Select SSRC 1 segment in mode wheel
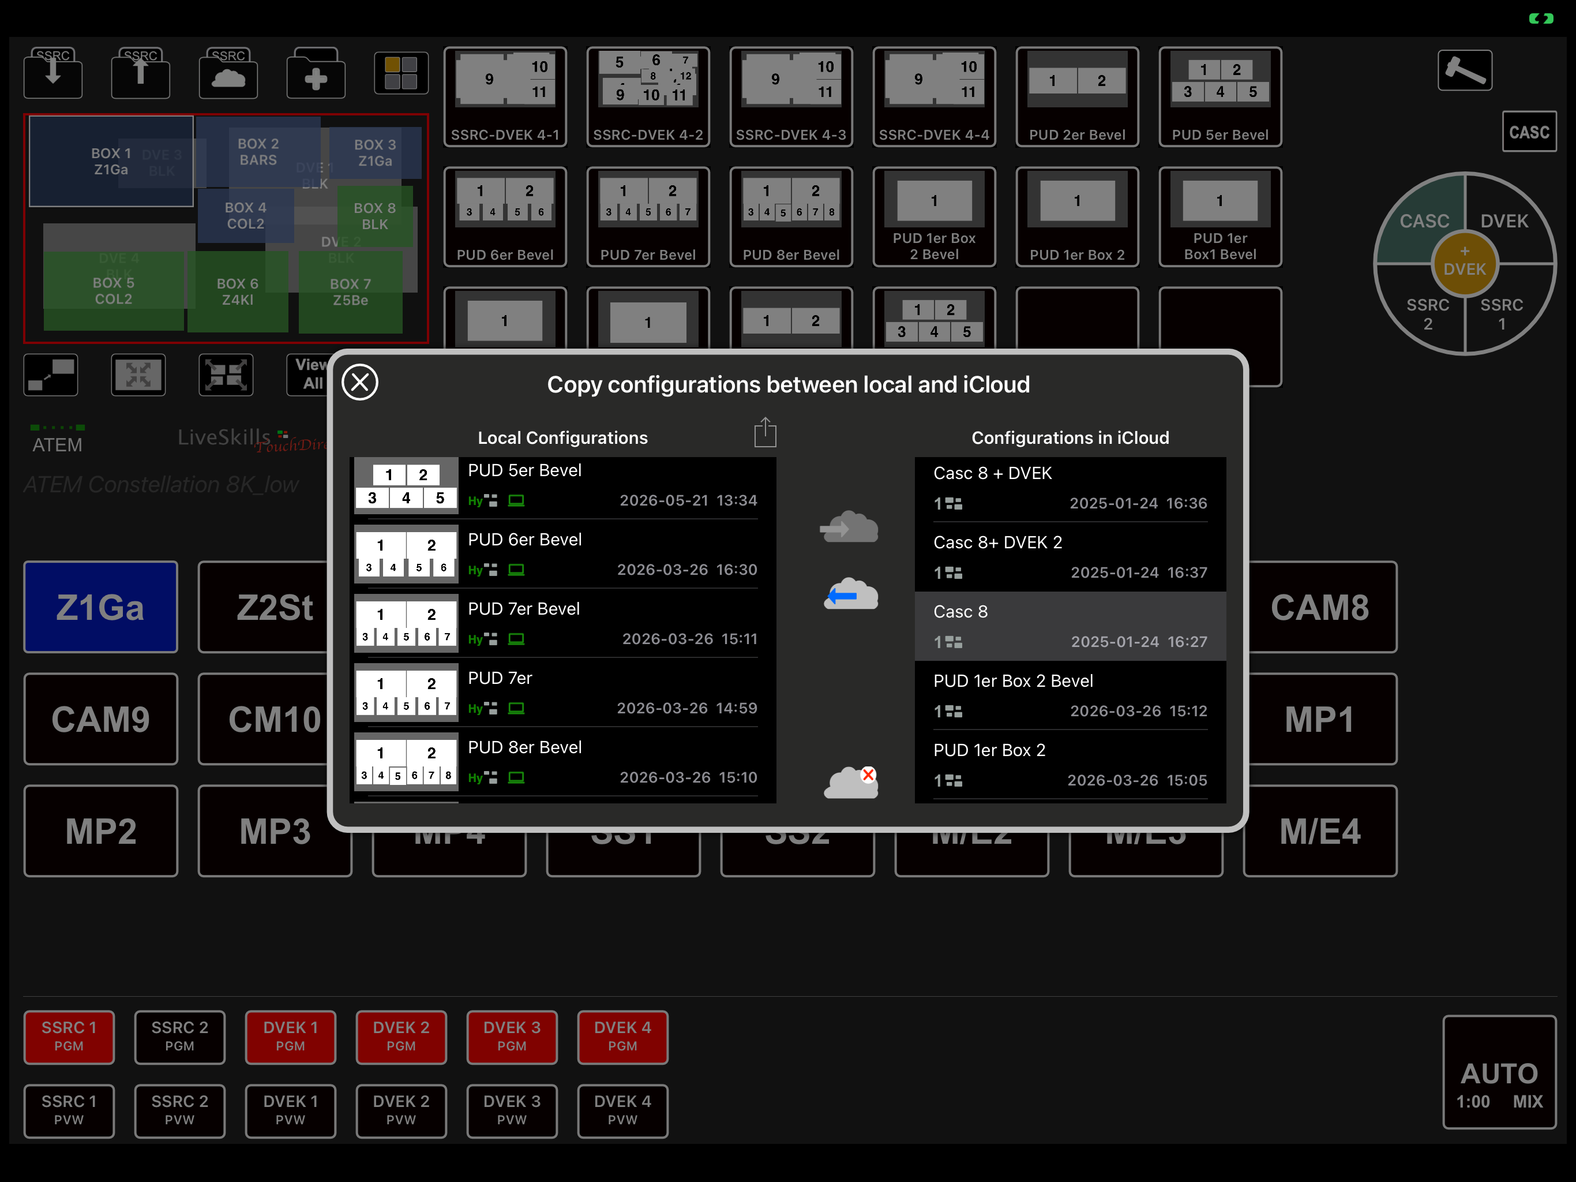1576x1182 pixels. click(1502, 313)
